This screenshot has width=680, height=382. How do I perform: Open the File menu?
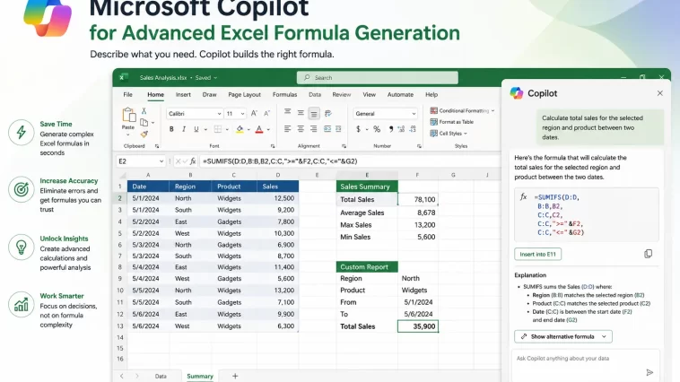coord(127,94)
